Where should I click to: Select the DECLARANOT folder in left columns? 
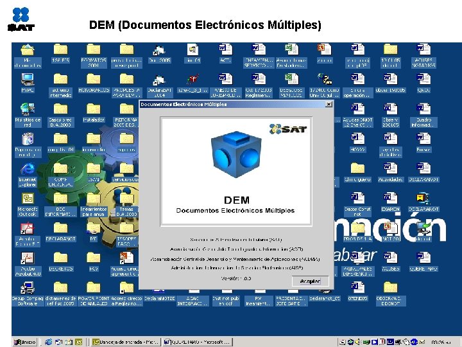point(60,231)
